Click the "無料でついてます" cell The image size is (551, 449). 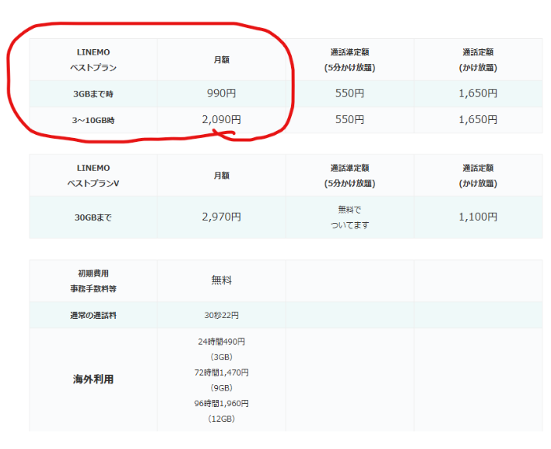349,217
